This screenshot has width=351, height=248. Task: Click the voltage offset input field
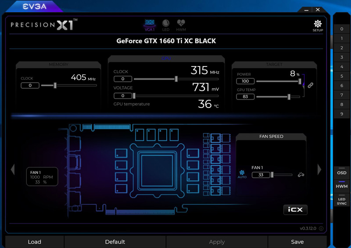pyautogui.click(x=123, y=96)
